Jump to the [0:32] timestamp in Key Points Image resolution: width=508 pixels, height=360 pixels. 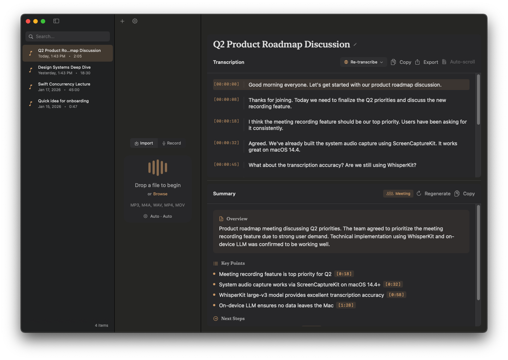click(x=393, y=284)
